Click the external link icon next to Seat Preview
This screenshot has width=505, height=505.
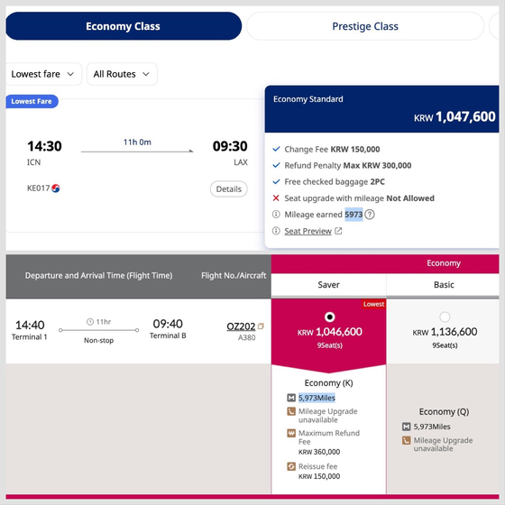point(338,231)
